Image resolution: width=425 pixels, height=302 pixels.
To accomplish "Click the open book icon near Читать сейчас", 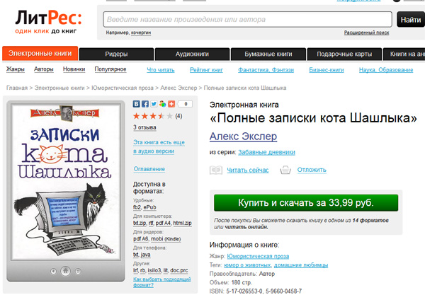I will (x=216, y=170).
